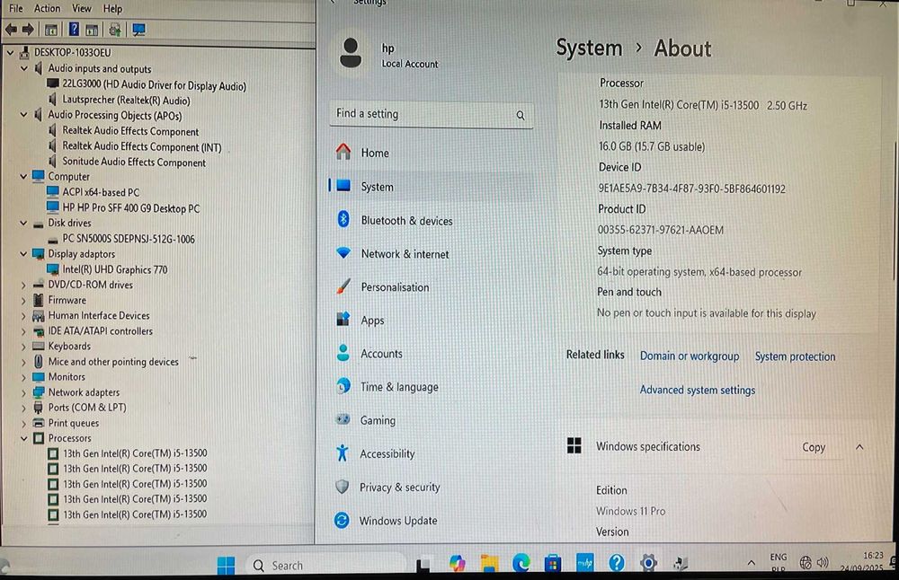Screen dimensions: 899x580
Task: Open the myHP app from the taskbar
Action: point(585,564)
